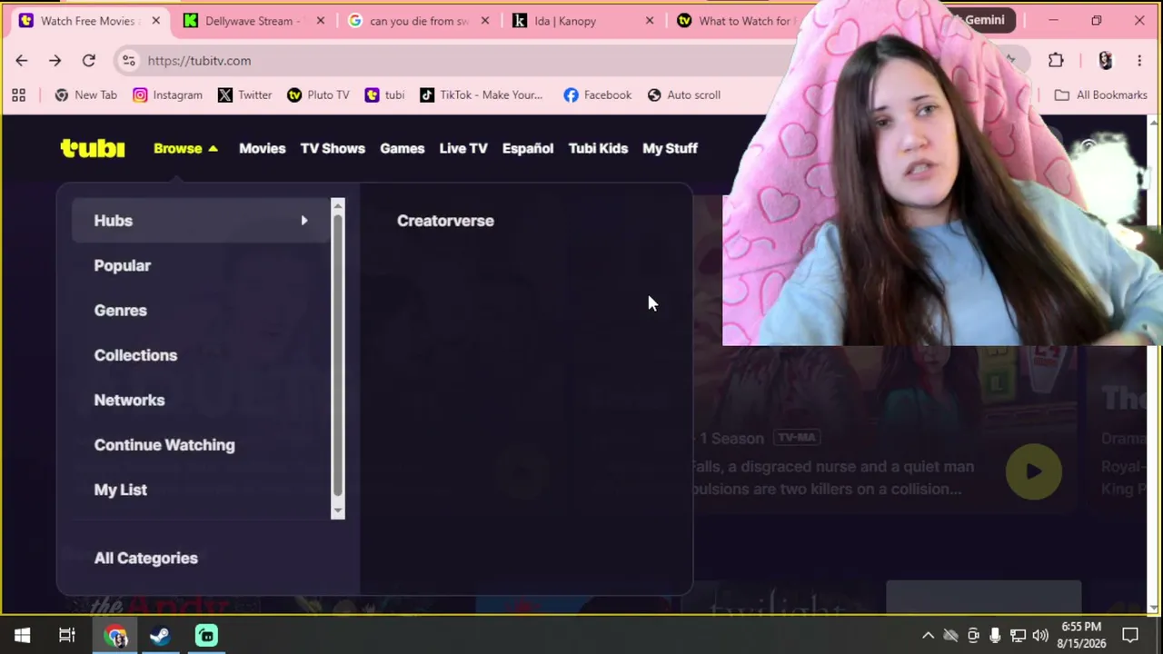
Task: Open Games in Tubi navigation
Action: (x=403, y=148)
